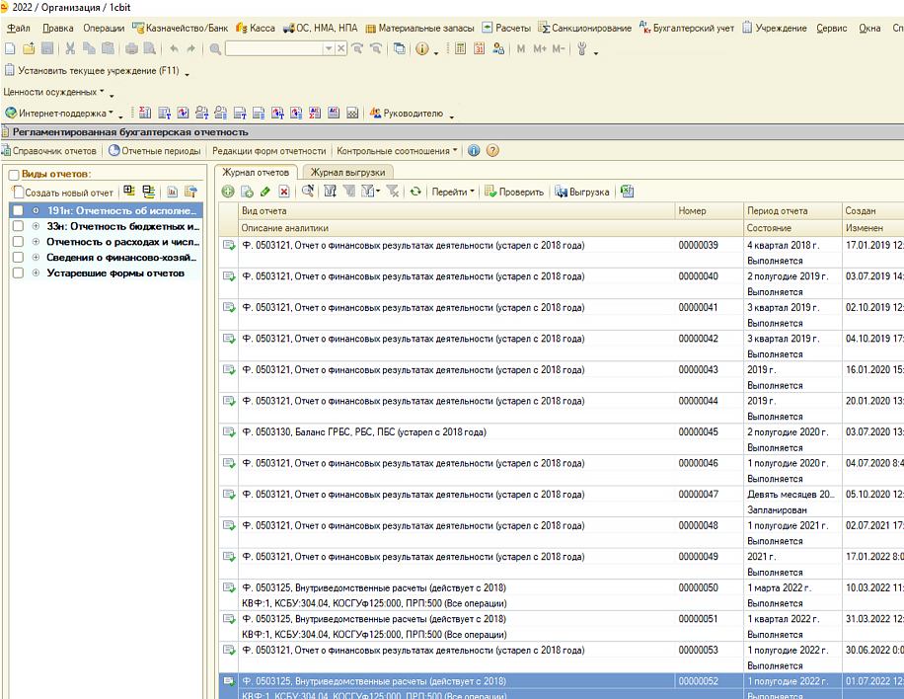Click the Undo arrow icon
The image size is (904, 699).
click(x=174, y=49)
